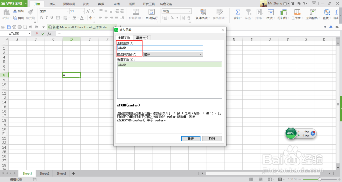Click the Print icon in quick toolbar

(x=19, y=27)
